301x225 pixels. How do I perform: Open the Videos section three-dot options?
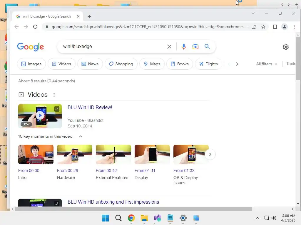54,95
